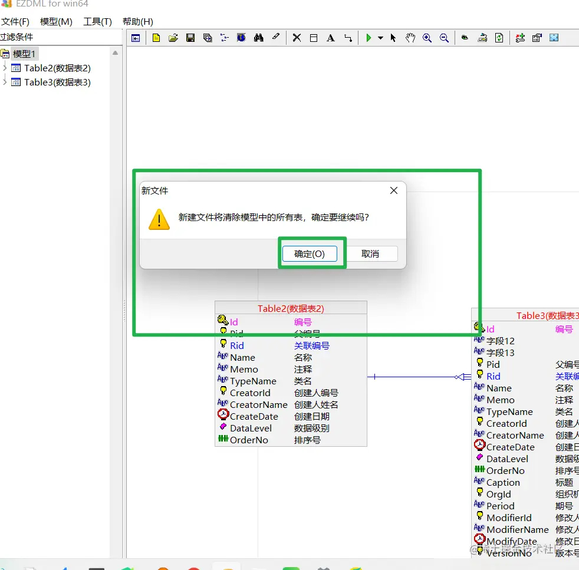The width and height of the screenshot is (579, 570).
Task: Click the 关联编号 label in Table2
Action: click(x=312, y=345)
